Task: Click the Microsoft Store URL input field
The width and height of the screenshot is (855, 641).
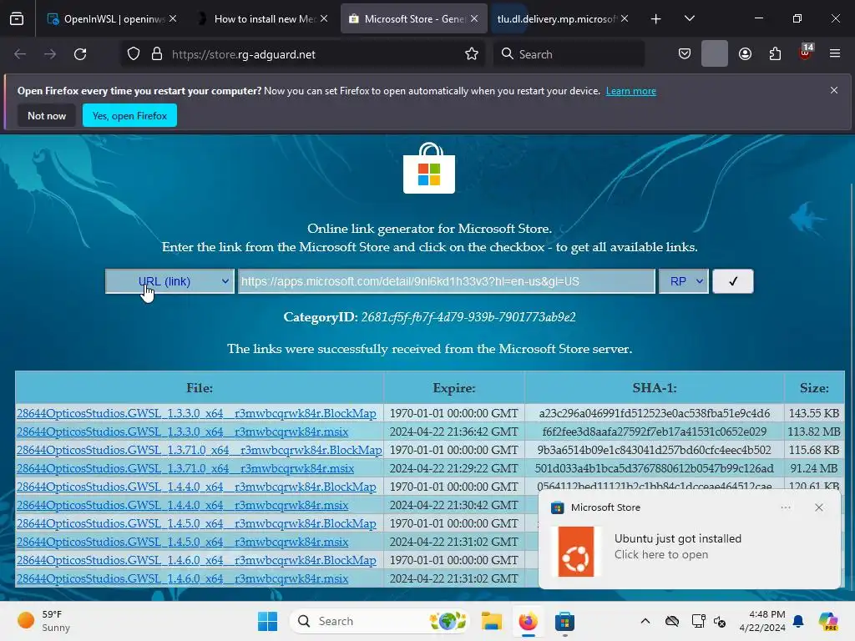Action: [x=446, y=281]
